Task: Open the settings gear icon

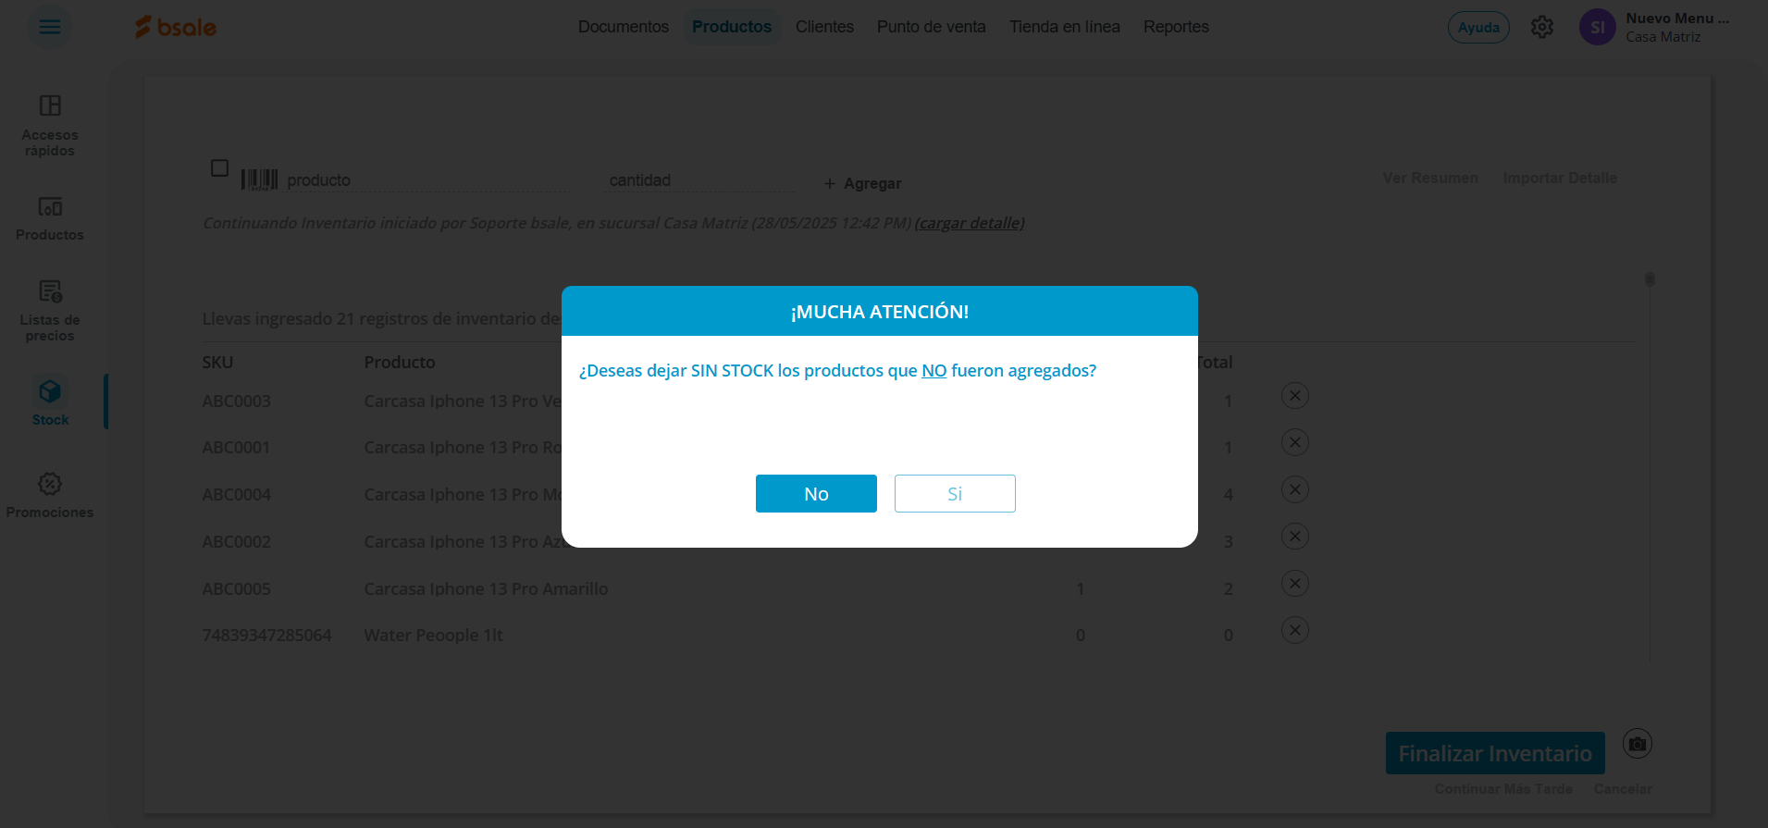Action: (1542, 27)
